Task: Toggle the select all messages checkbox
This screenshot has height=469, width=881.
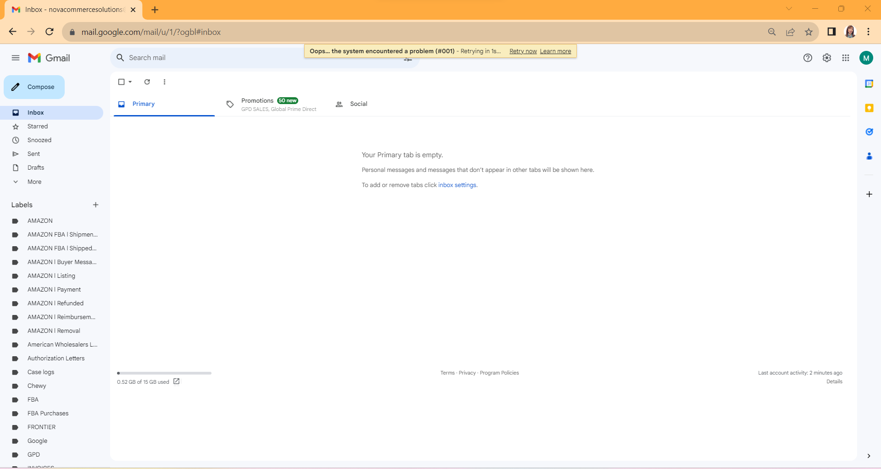Action: pyautogui.click(x=121, y=82)
